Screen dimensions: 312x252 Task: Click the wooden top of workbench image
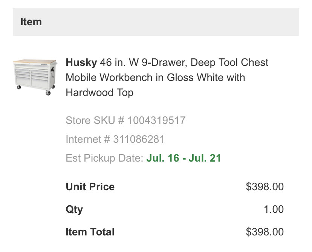pos(35,61)
